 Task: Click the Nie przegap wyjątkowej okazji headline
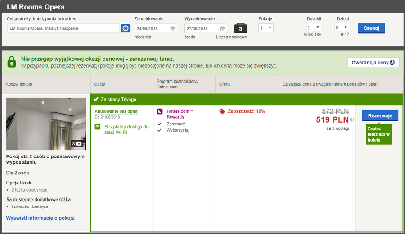tap(97, 59)
